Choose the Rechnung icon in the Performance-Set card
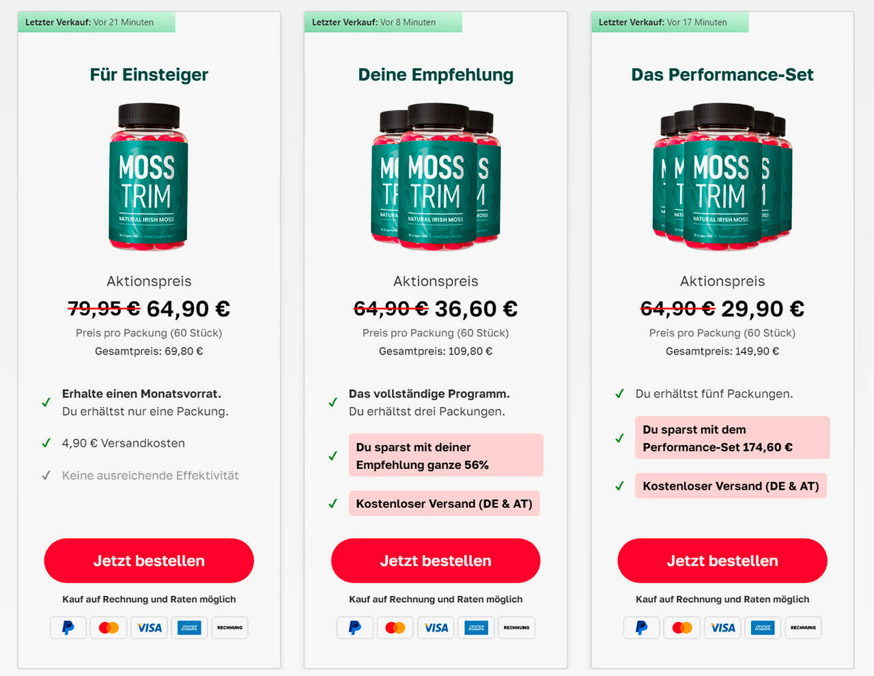 point(804,628)
